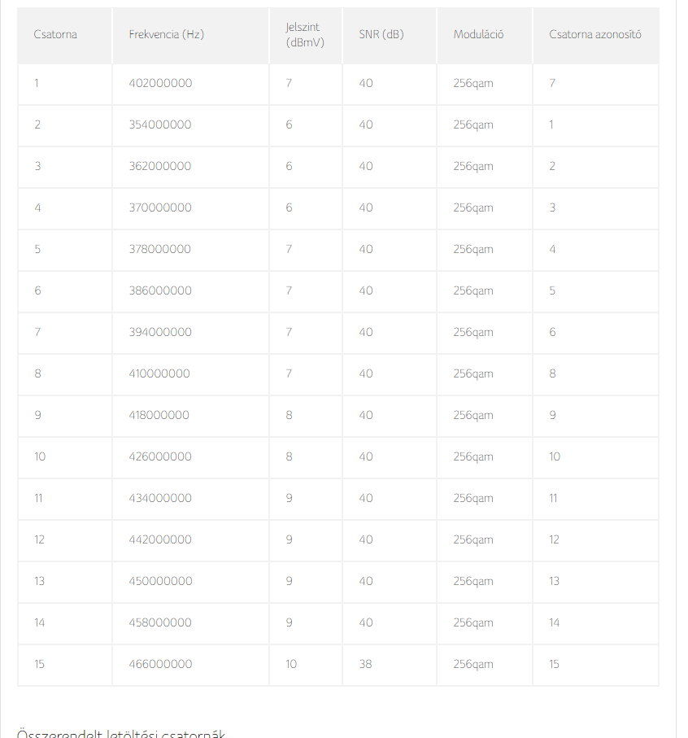688x738 pixels.
Task: Click the 256qam cell in the 402000000 row
Action: click(x=473, y=83)
